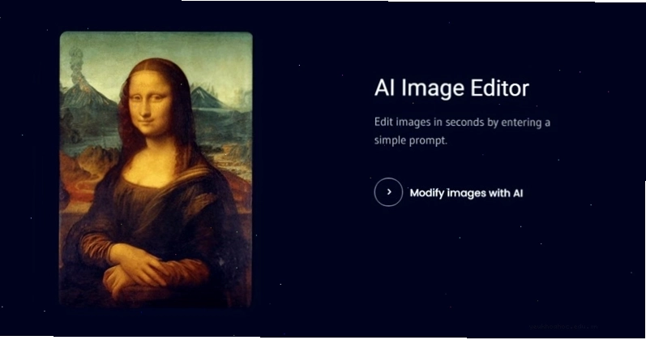646x340 pixels.
Task: Click the mountain peak right of her head
Action: tap(204, 98)
